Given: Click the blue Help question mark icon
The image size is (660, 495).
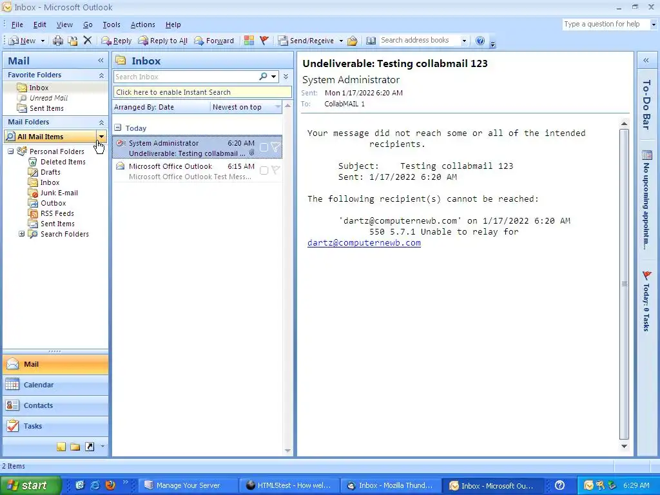Looking at the screenshot, I should coord(480,41).
